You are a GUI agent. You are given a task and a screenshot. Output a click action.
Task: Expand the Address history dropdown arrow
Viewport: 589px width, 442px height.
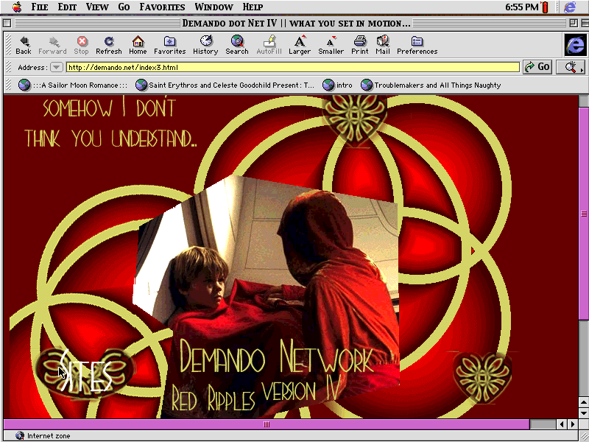tap(56, 67)
